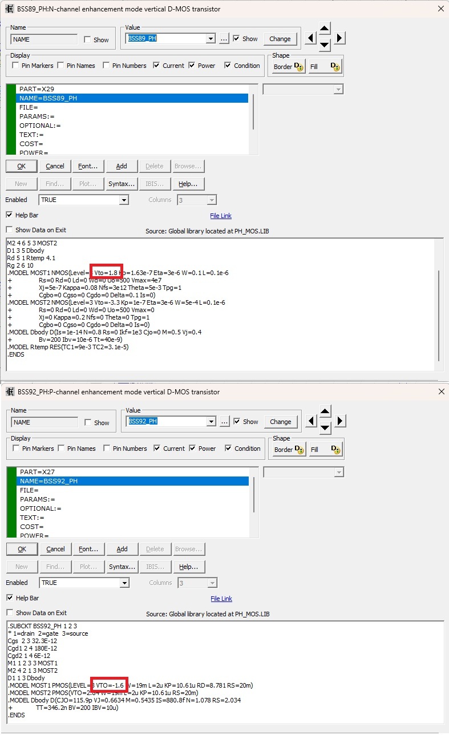Open Value dropdown in BSS92_PH dialog
The height and width of the screenshot is (735, 449).
212,422
